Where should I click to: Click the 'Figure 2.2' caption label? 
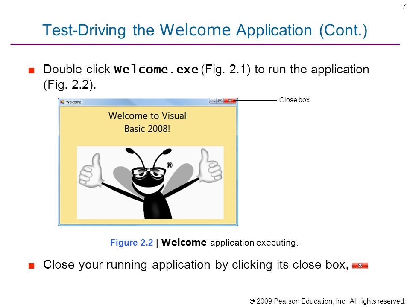tap(132, 243)
